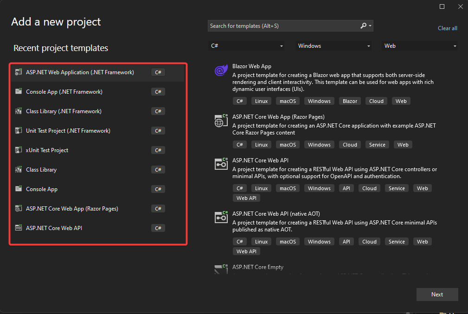Click the Class Library (.NET Framework) icon
The width and height of the screenshot is (468, 314).
click(19, 111)
